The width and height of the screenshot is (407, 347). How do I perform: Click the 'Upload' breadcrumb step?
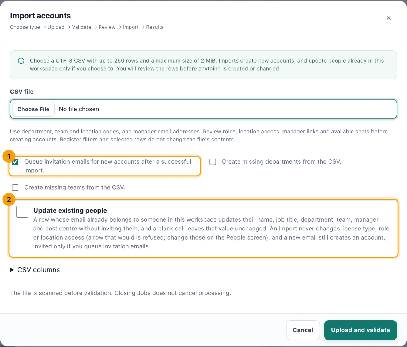56,27
